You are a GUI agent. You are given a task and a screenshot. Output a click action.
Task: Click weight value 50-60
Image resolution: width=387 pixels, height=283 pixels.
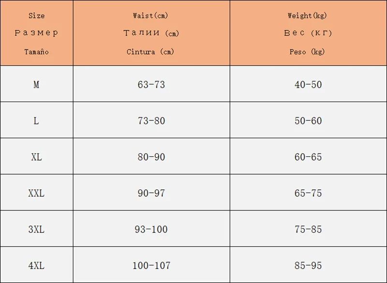tap(308, 120)
